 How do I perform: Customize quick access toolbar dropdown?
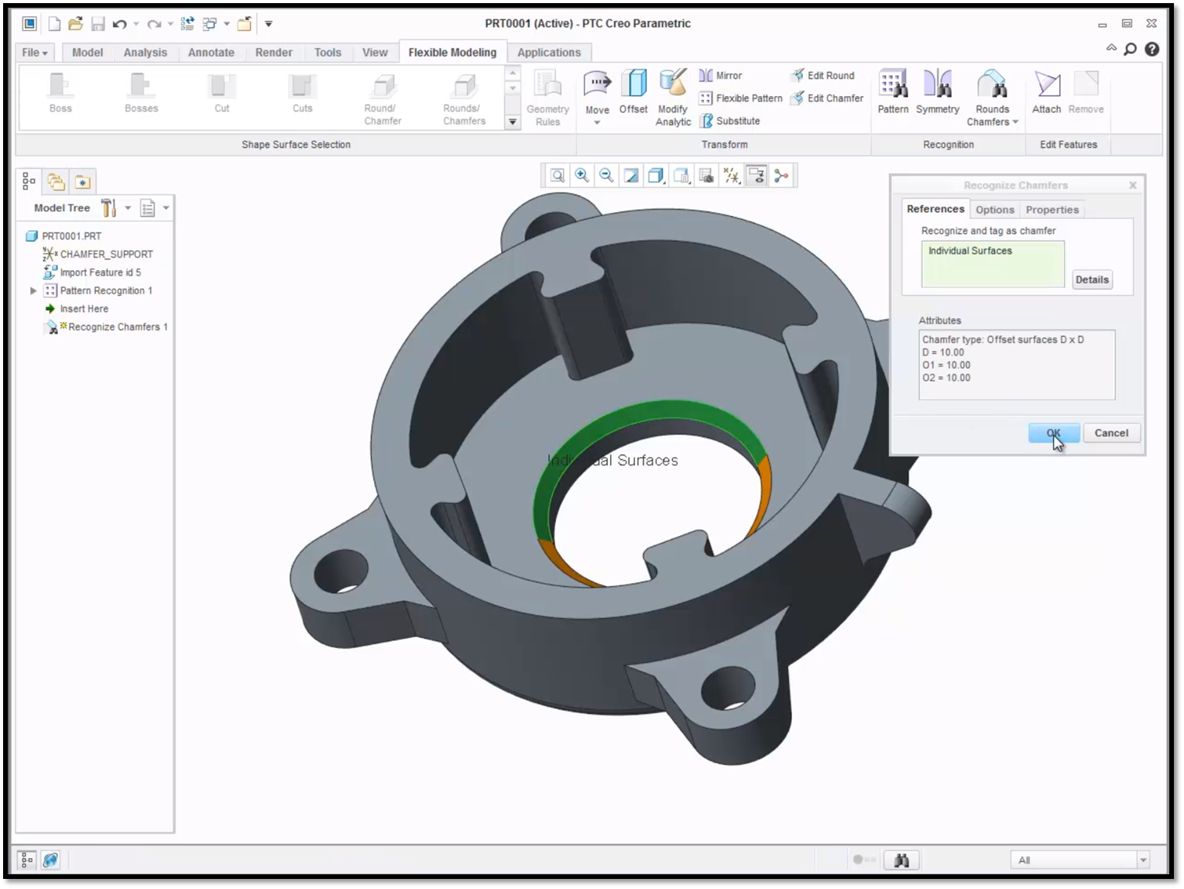tap(269, 24)
